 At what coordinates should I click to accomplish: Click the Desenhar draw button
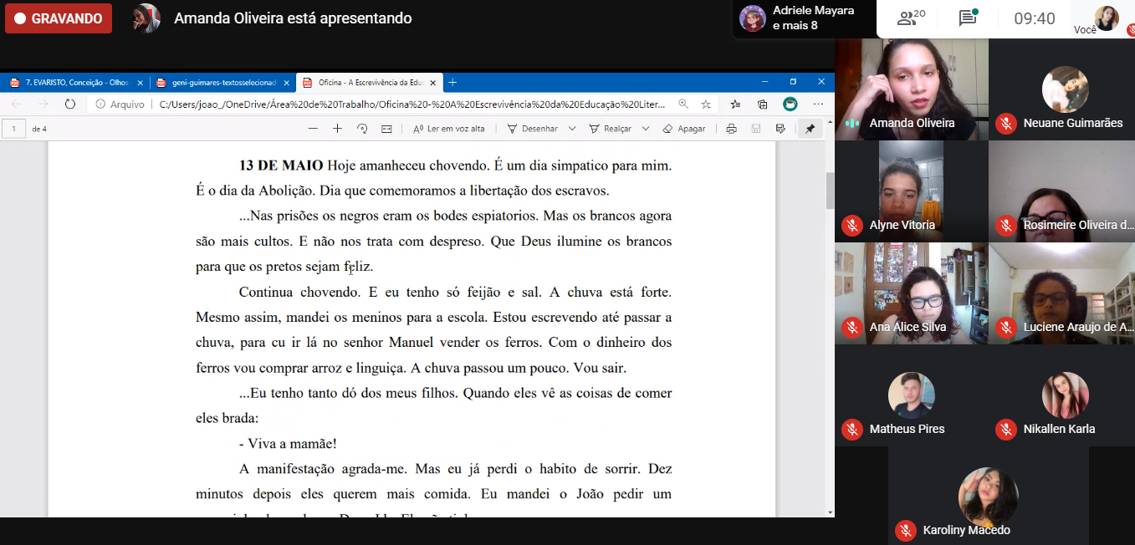coord(532,129)
